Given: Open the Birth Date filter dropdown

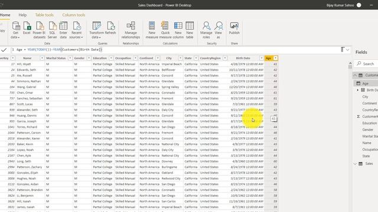Looking at the screenshot, I should 261,58.
